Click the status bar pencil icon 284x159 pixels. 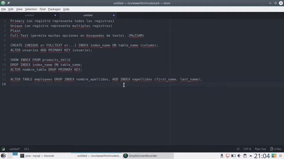3,149
